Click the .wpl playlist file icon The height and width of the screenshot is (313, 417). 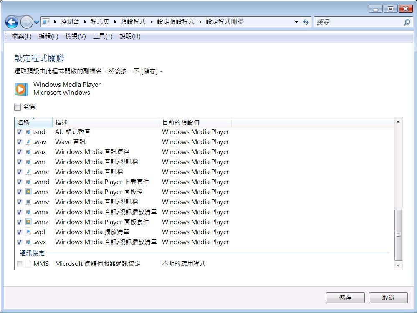coord(28,232)
